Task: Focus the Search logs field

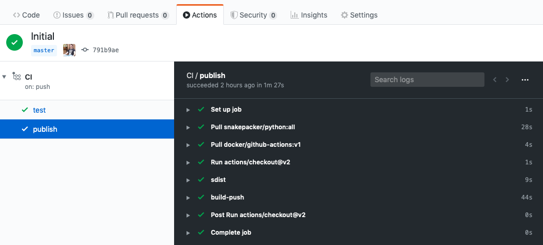Action: click(427, 80)
